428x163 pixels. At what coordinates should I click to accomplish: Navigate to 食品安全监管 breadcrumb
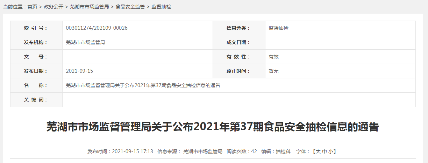(x=130, y=7)
